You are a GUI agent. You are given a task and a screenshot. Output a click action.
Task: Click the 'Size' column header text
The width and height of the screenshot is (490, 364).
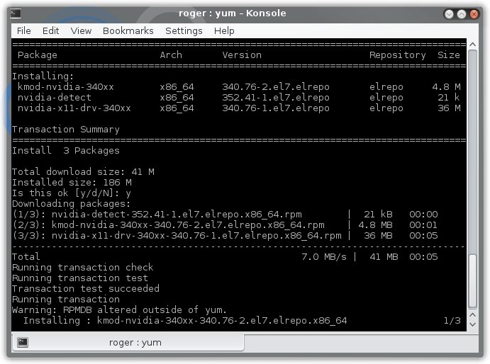pos(449,55)
